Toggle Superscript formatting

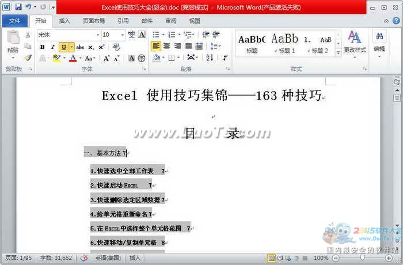(101, 47)
